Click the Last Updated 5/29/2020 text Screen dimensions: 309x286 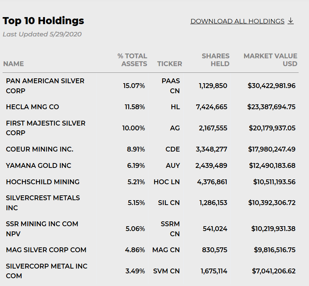[x=42, y=35]
